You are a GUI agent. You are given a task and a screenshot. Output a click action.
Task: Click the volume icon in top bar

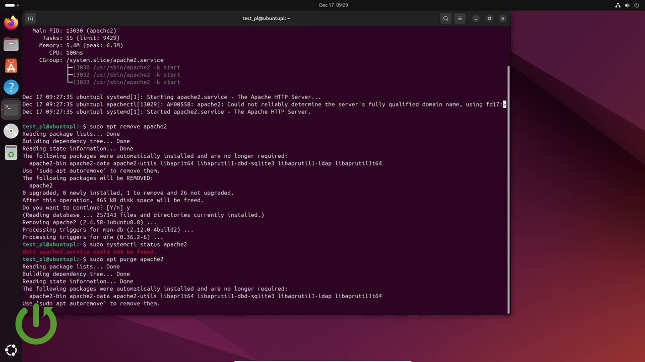627,5
